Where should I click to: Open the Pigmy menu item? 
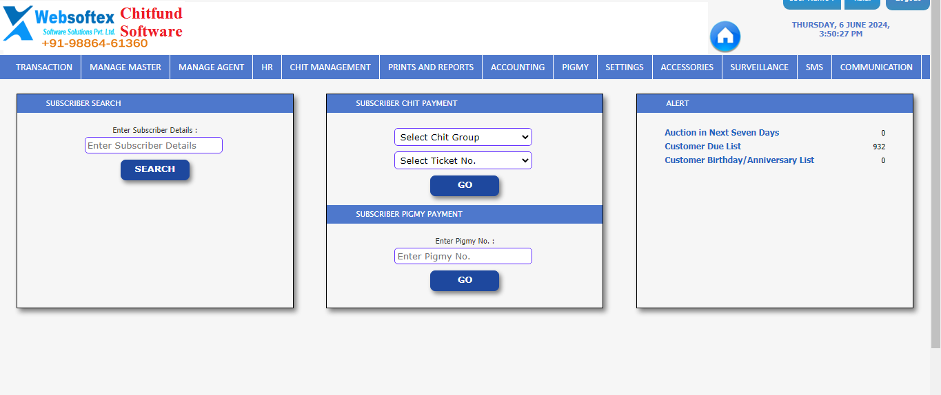(x=575, y=67)
